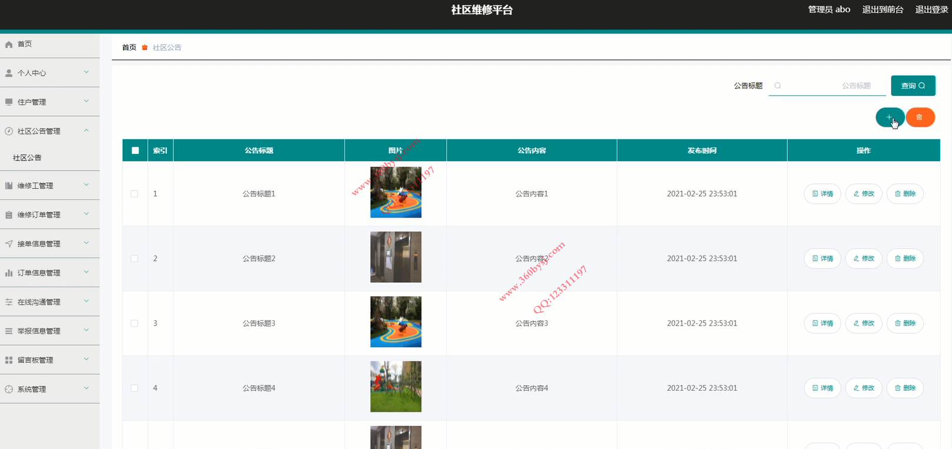The image size is (952, 449).
Task: Click the person icon for 个人中心
Action: point(9,73)
